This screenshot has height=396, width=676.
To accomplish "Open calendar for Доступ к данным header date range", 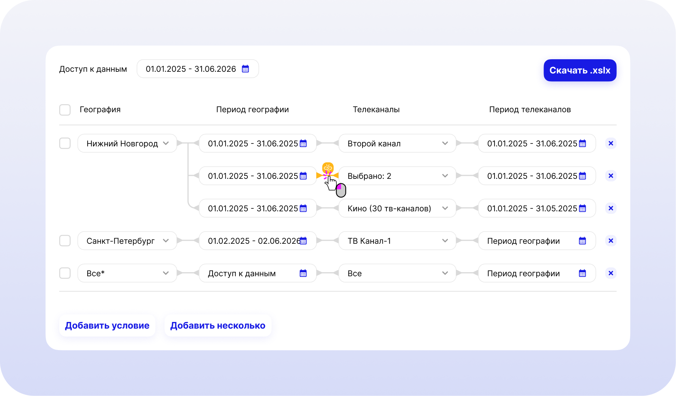I will (245, 69).
